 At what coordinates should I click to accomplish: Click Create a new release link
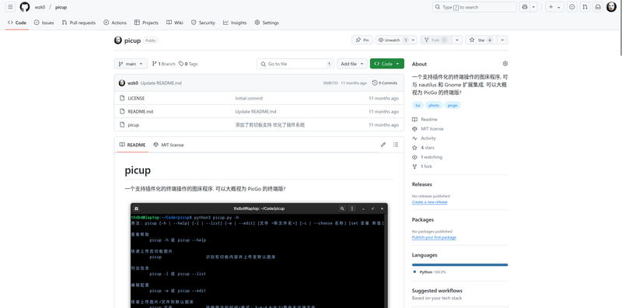click(x=430, y=202)
